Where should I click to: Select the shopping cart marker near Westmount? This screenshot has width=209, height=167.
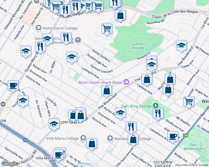click(x=189, y=101)
